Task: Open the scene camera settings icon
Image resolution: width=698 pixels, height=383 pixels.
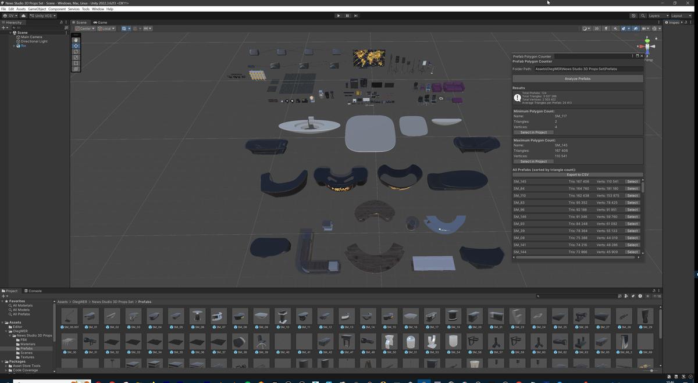Action: pyautogui.click(x=646, y=28)
